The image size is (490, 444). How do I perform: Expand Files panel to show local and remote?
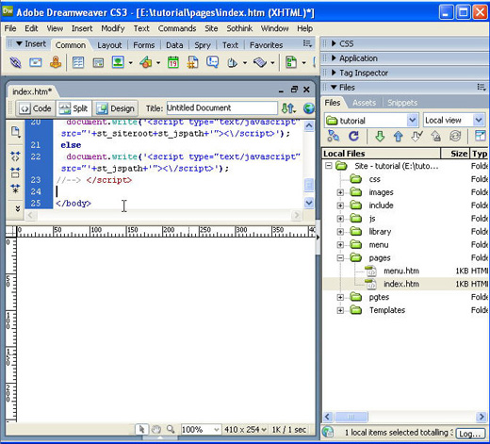point(481,136)
